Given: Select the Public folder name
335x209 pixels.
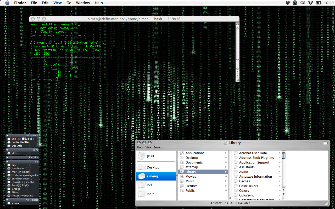Looking at the screenshot, I should 190,191.
